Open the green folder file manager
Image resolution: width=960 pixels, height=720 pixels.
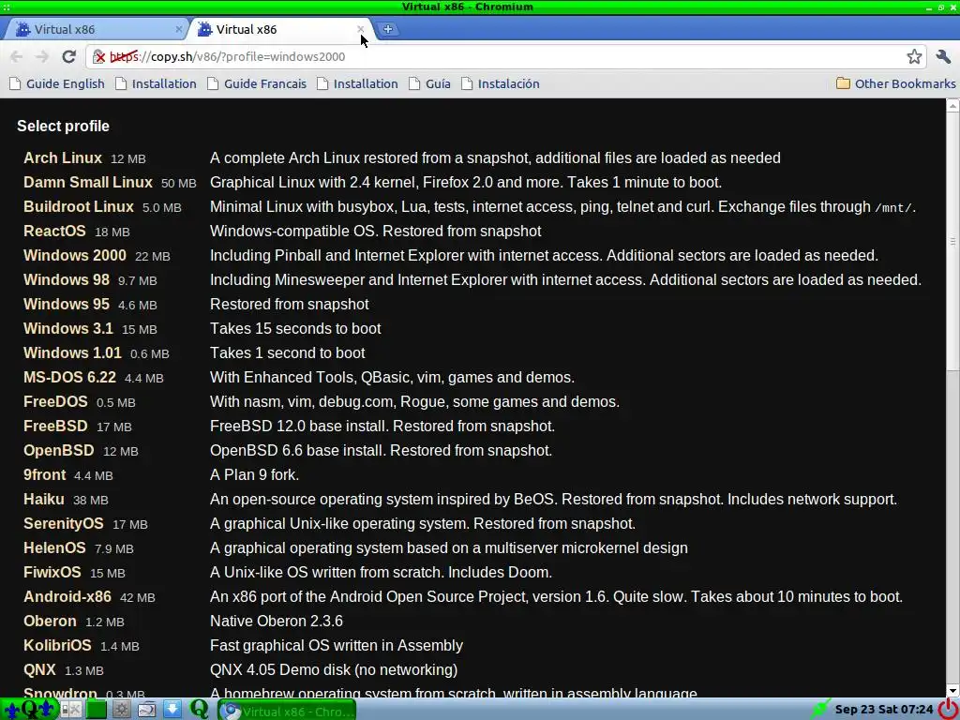click(x=97, y=710)
